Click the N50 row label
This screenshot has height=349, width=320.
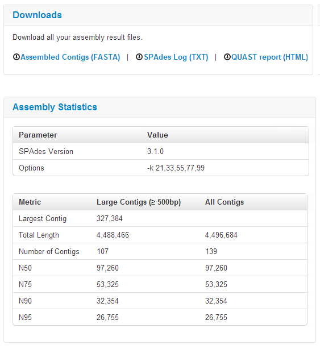click(25, 268)
